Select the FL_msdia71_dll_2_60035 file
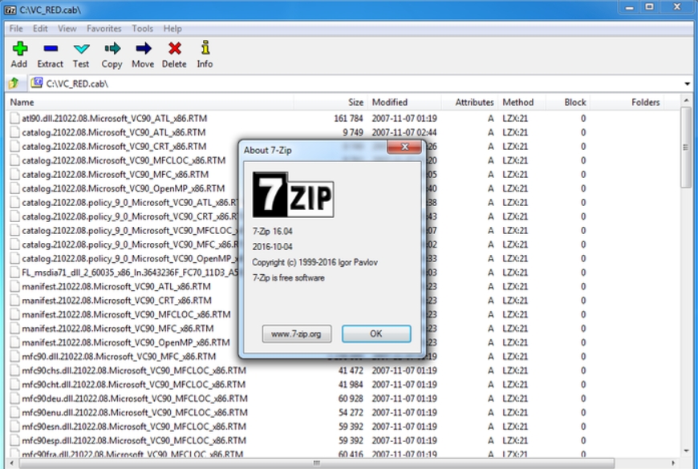The height and width of the screenshot is (469, 698). (x=130, y=273)
